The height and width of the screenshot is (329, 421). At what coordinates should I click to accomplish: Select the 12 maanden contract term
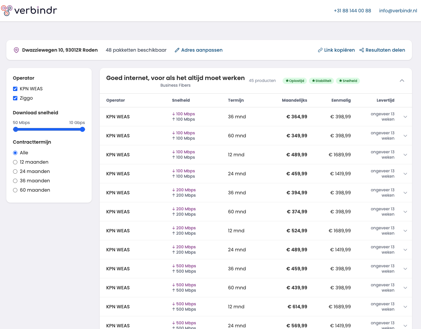15,162
